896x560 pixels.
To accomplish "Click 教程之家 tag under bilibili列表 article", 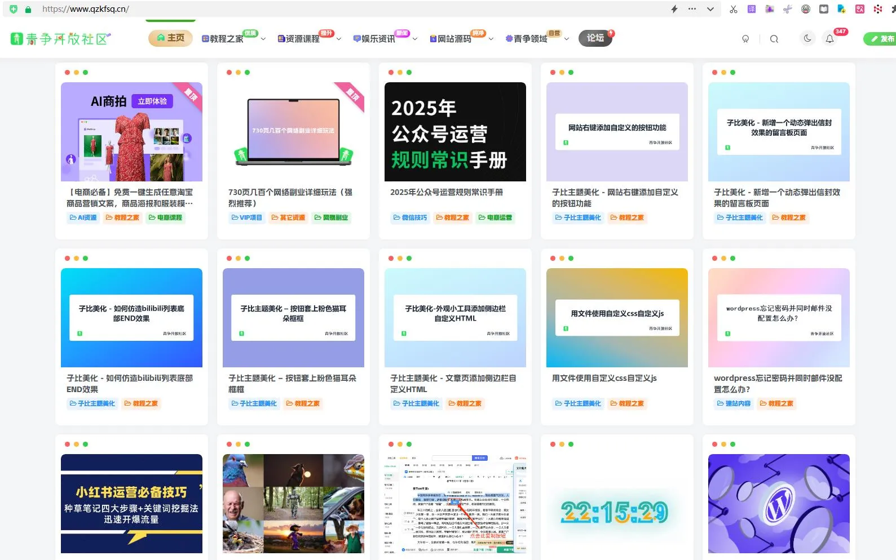I will click(141, 403).
